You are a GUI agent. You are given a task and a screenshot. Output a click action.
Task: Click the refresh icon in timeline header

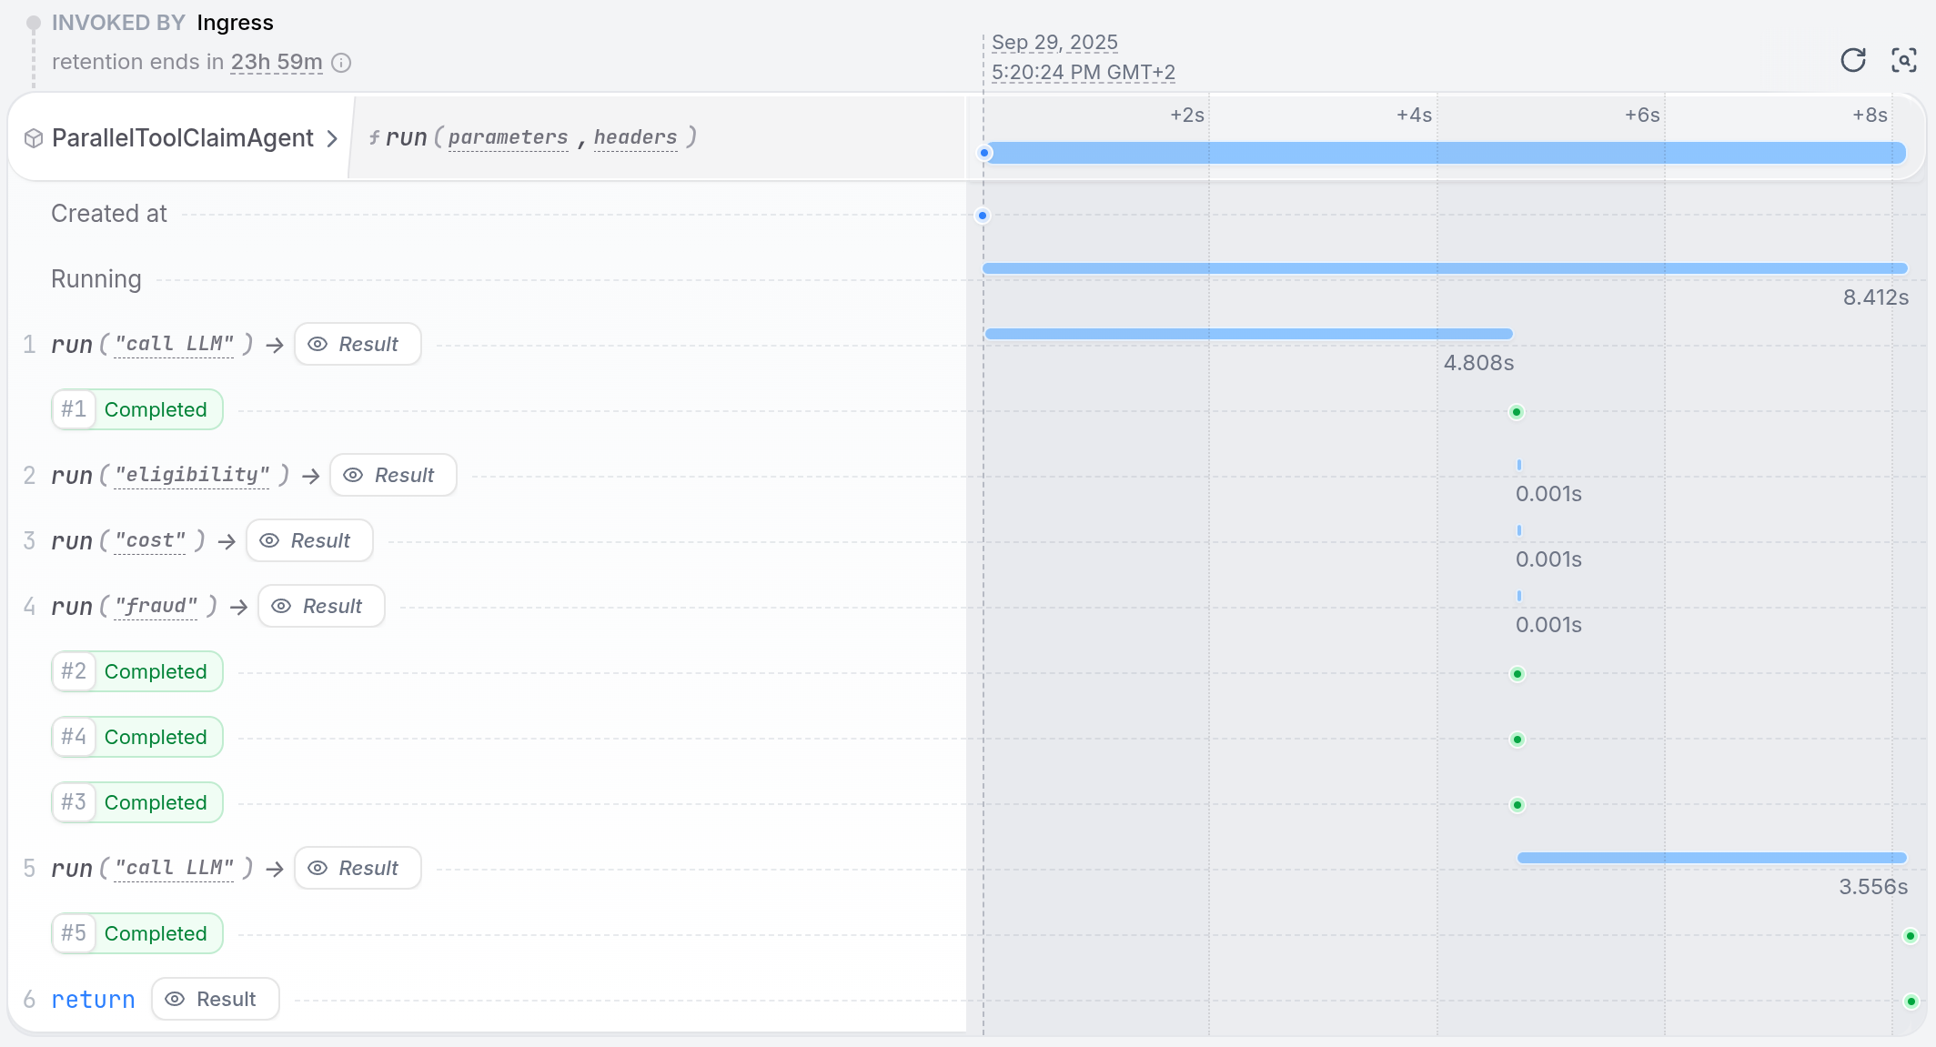[x=1852, y=60]
